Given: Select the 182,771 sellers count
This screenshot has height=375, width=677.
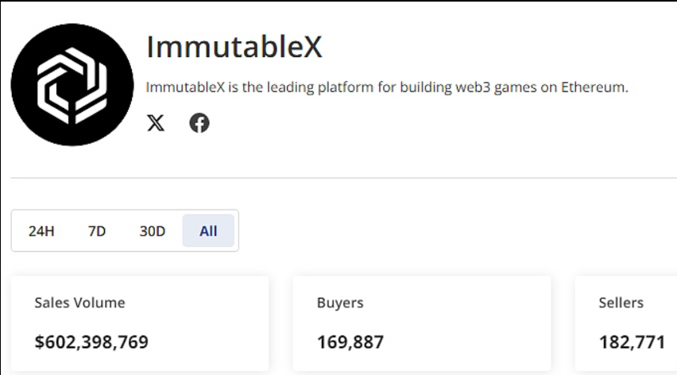Looking at the screenshot, I should coord(632,342).
